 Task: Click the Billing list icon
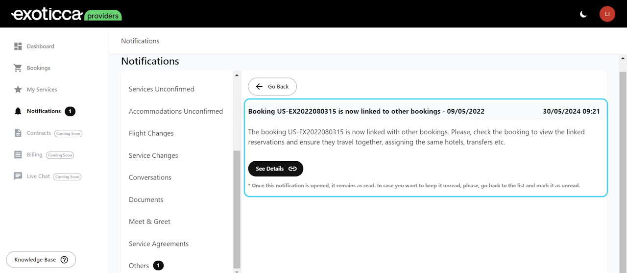point(18,155)
